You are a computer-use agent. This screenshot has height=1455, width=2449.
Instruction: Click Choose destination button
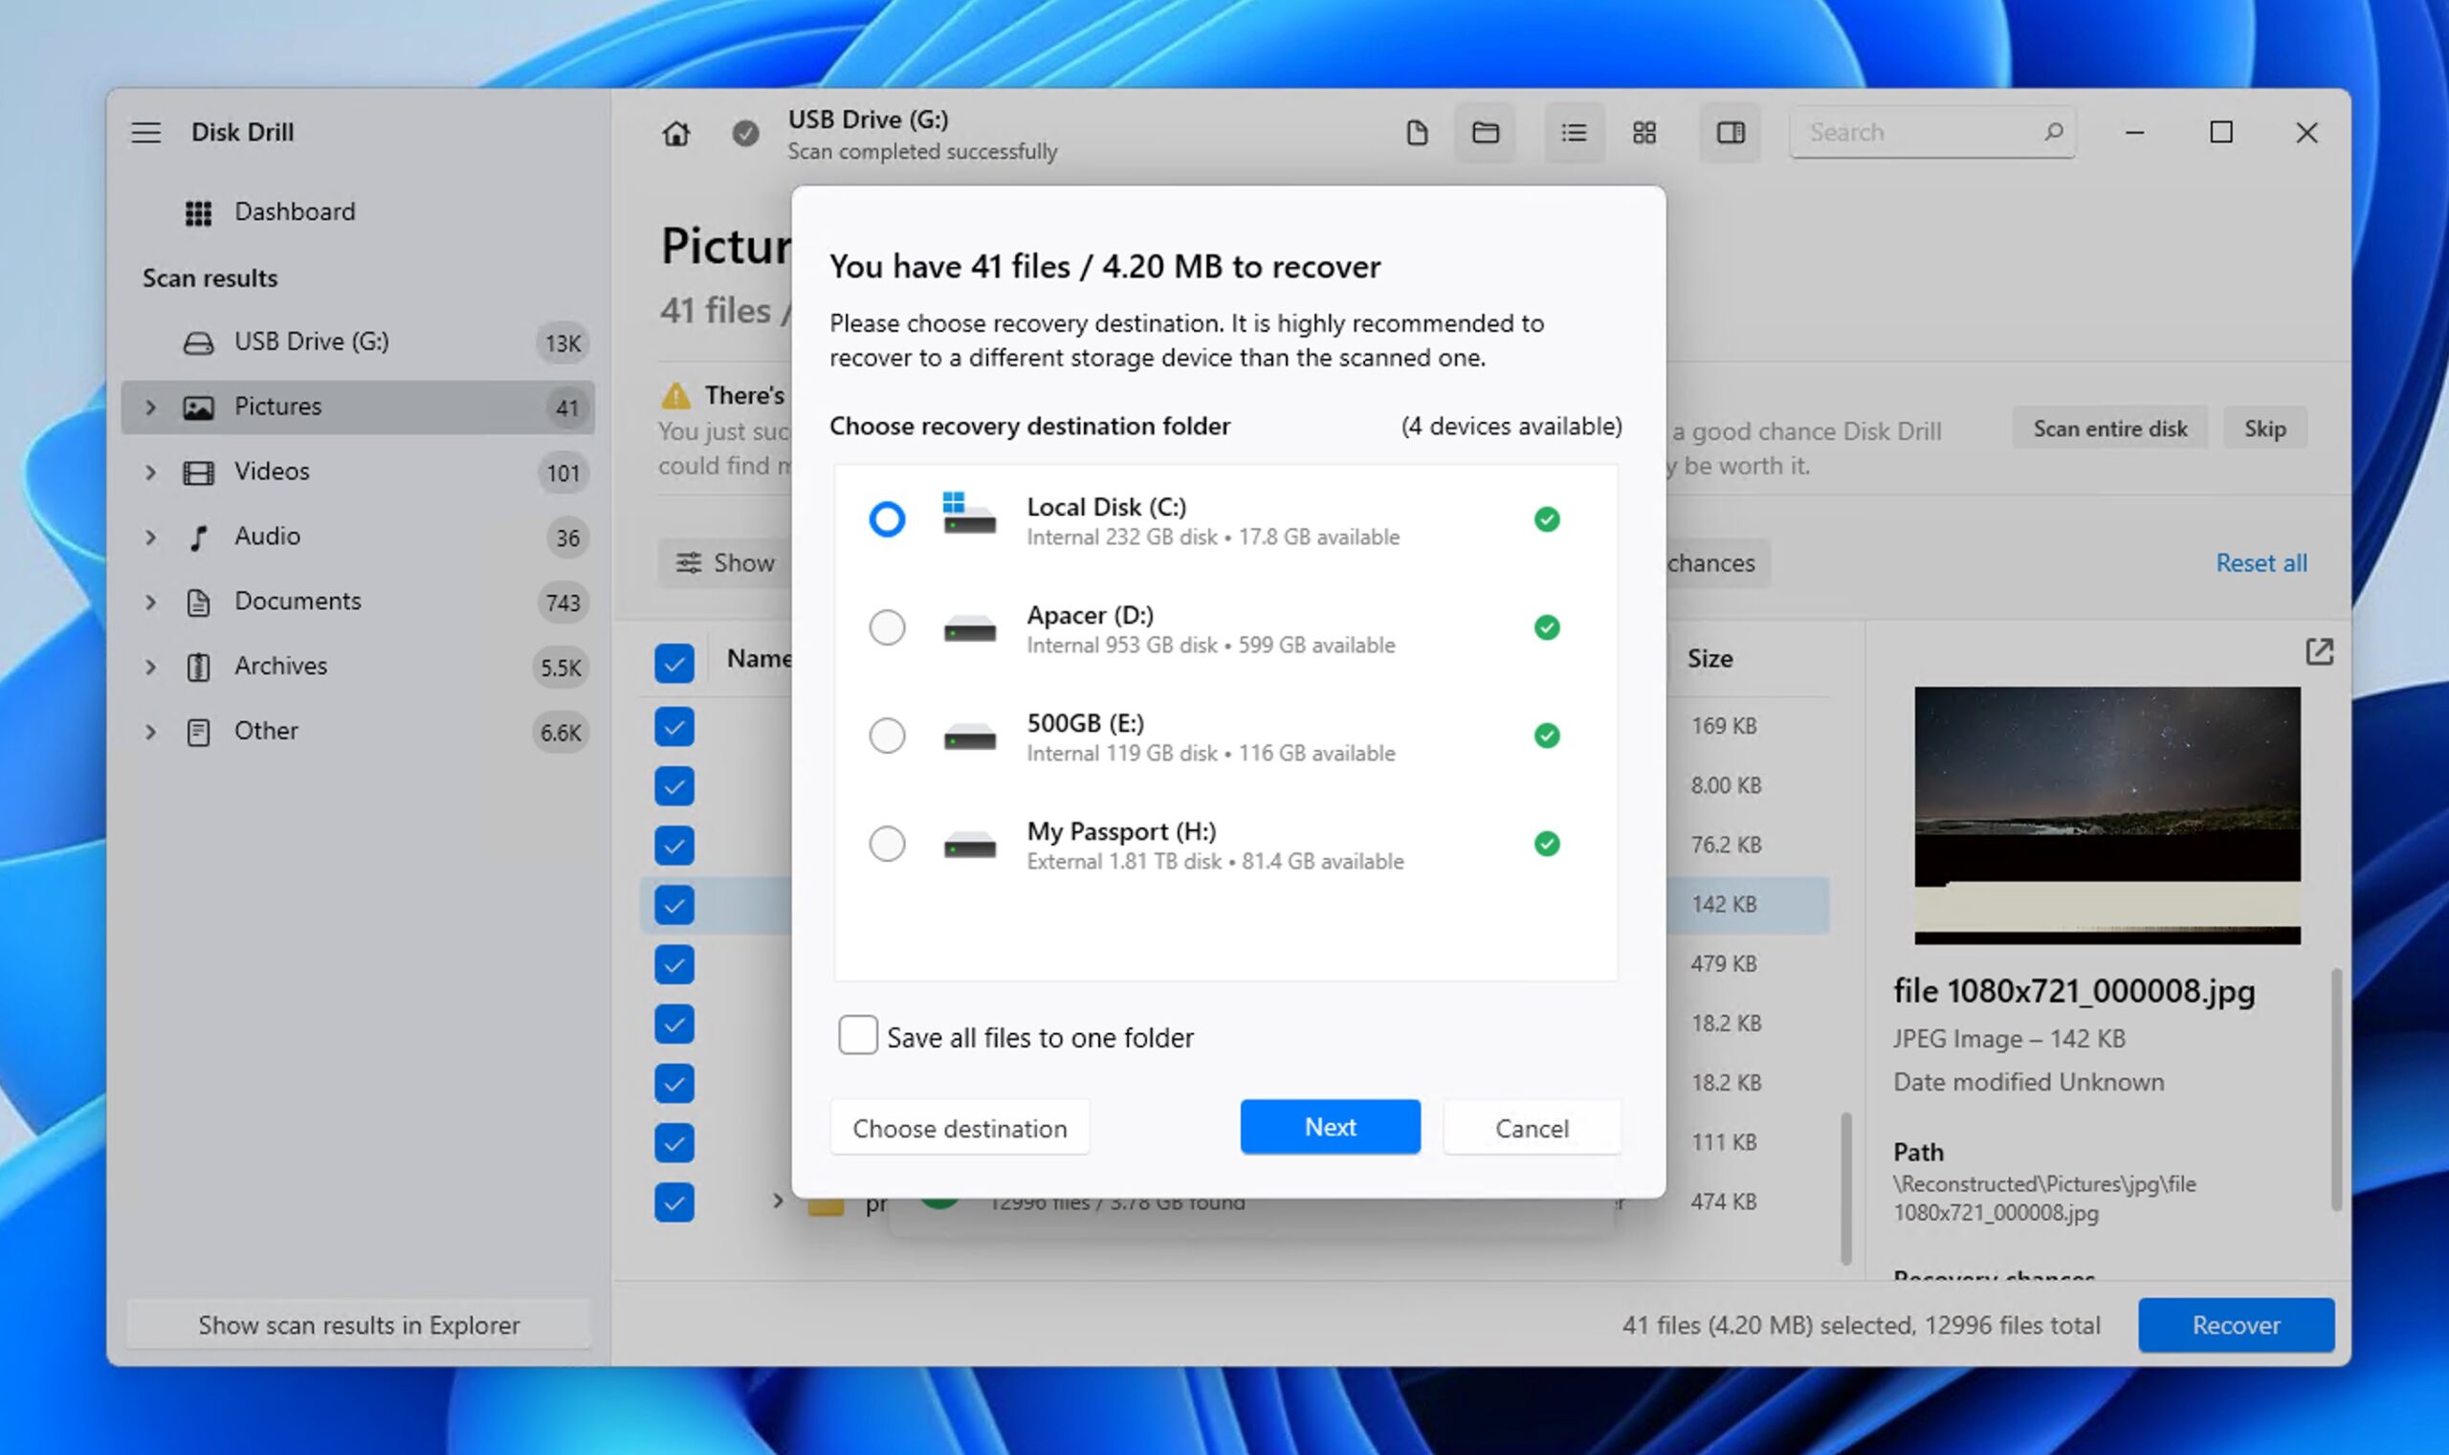959,1129
